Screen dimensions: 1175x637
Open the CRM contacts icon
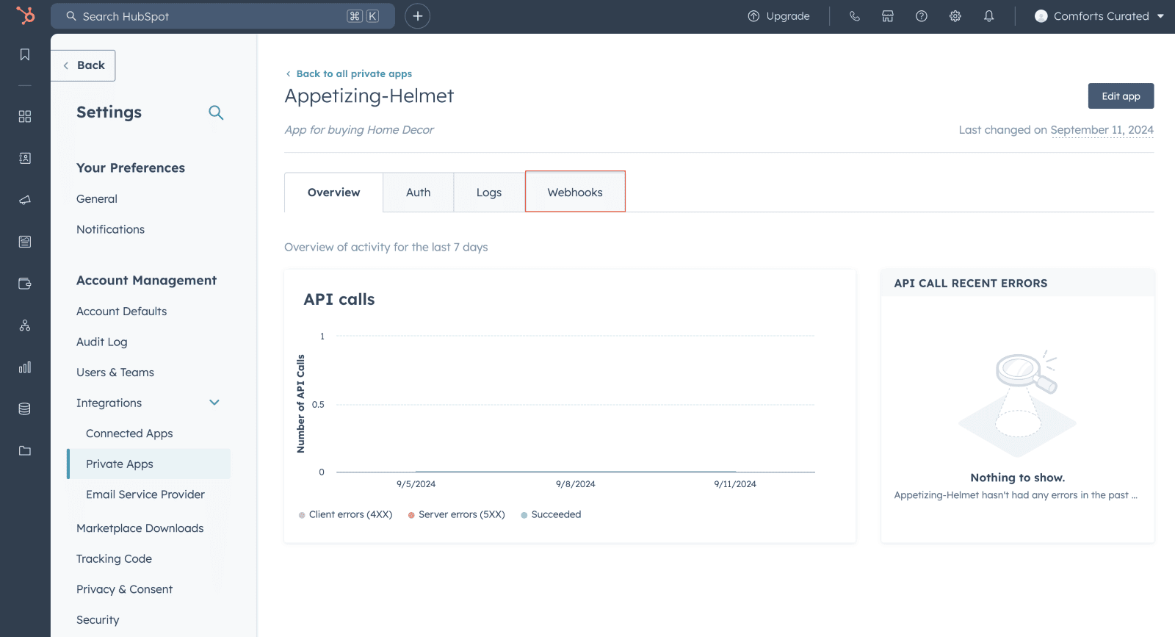[25, 158]
